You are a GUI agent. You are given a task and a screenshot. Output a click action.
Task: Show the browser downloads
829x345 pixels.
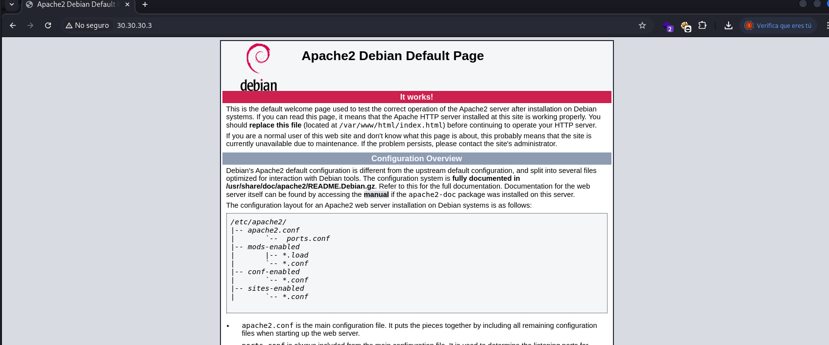coord(729,25)
